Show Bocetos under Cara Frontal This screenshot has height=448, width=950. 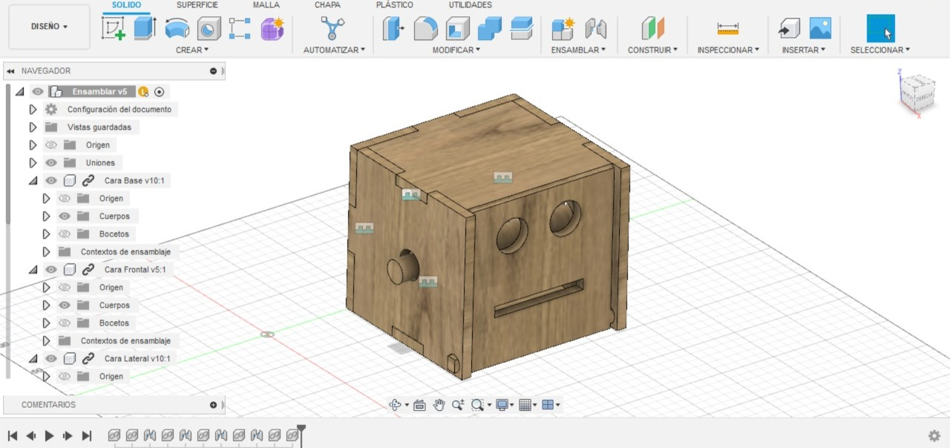click(65, 323)
